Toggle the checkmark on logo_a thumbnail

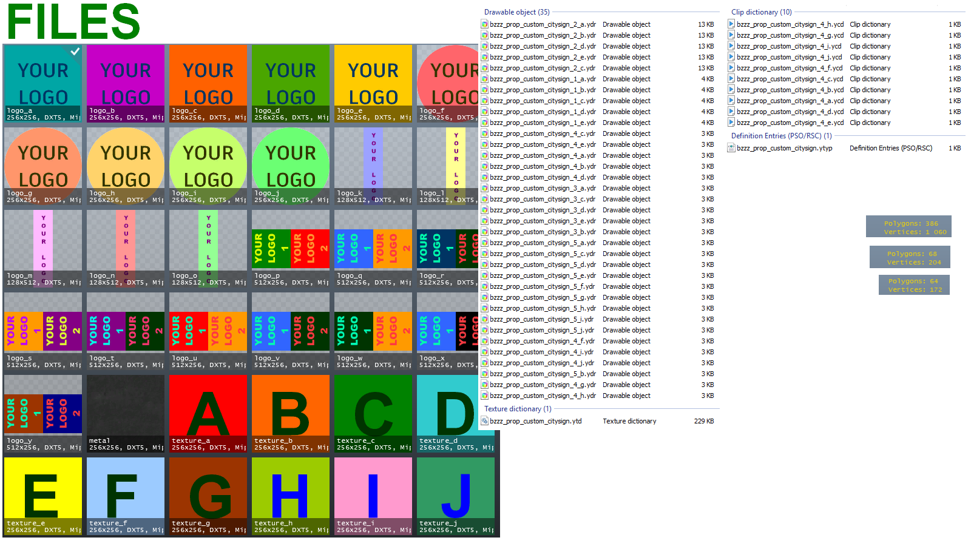[x=75, y=52]
